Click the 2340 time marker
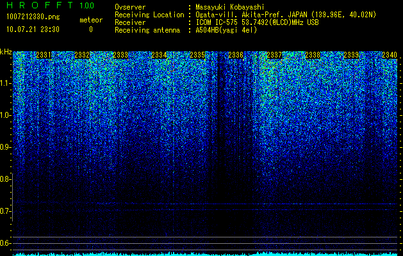The height and width of the screenshot is (256, 403). click(x=390, y=55)
